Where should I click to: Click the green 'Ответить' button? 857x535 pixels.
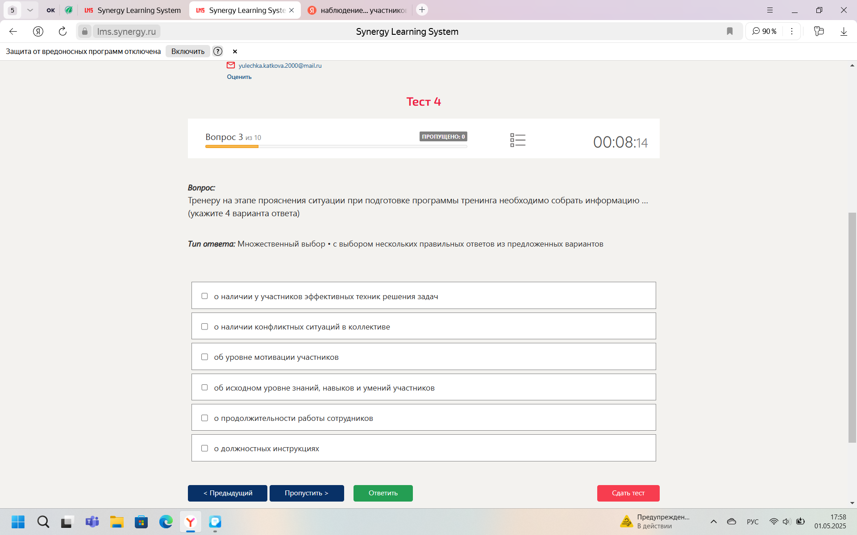(383, 493)
